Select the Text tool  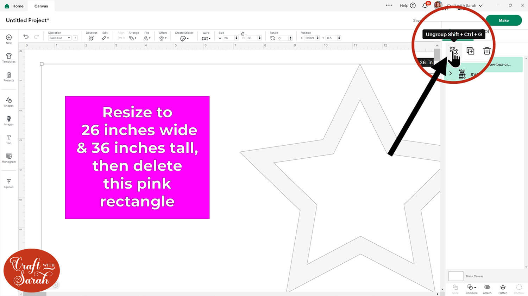[x=9, y=139]
